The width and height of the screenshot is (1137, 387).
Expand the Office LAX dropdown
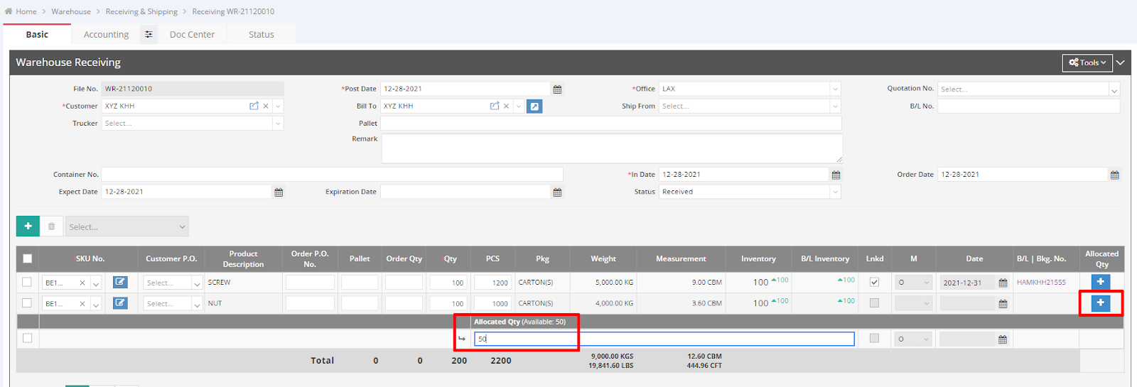tap(835, 89)
